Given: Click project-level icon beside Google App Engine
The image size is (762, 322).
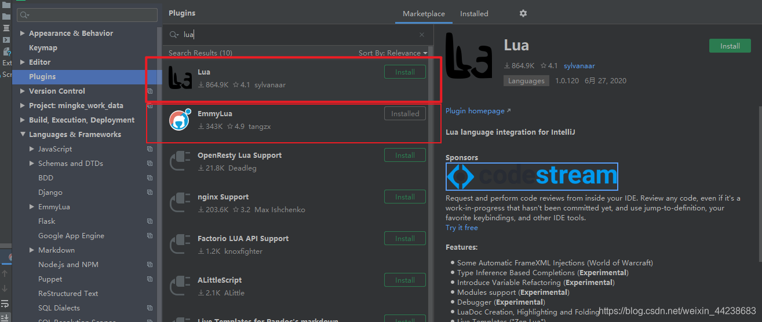Looking at the screenshot, I should (x=150, y=236).
